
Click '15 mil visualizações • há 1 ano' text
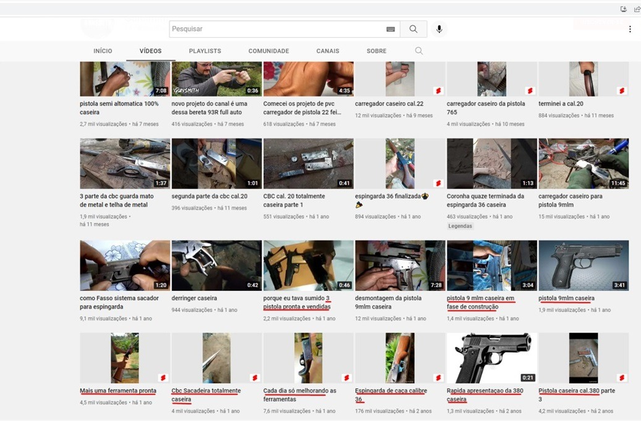coord(574,217)
